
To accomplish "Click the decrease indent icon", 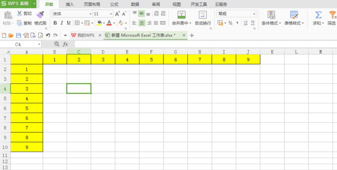I will pyautogui.click(x=157, y=14).
